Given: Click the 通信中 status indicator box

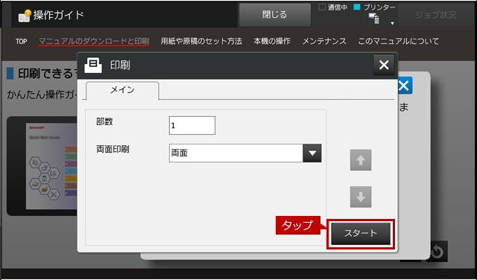Looking at the screenshot, I should 322,7.
